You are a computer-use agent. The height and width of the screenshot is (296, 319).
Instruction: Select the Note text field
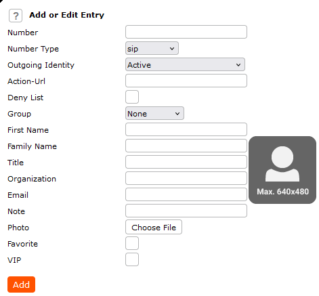(x=186, y=211)
